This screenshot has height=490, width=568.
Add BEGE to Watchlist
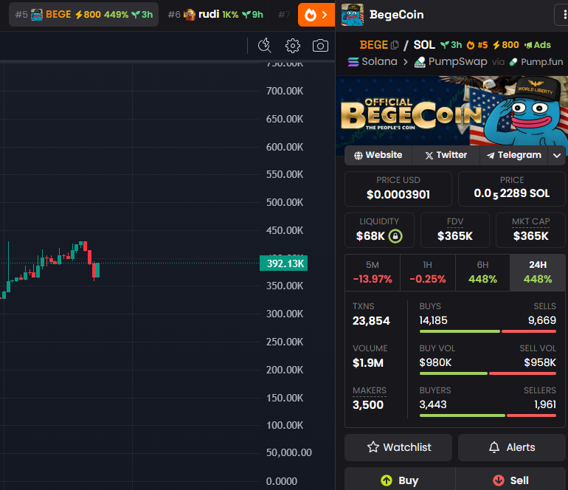398,447
